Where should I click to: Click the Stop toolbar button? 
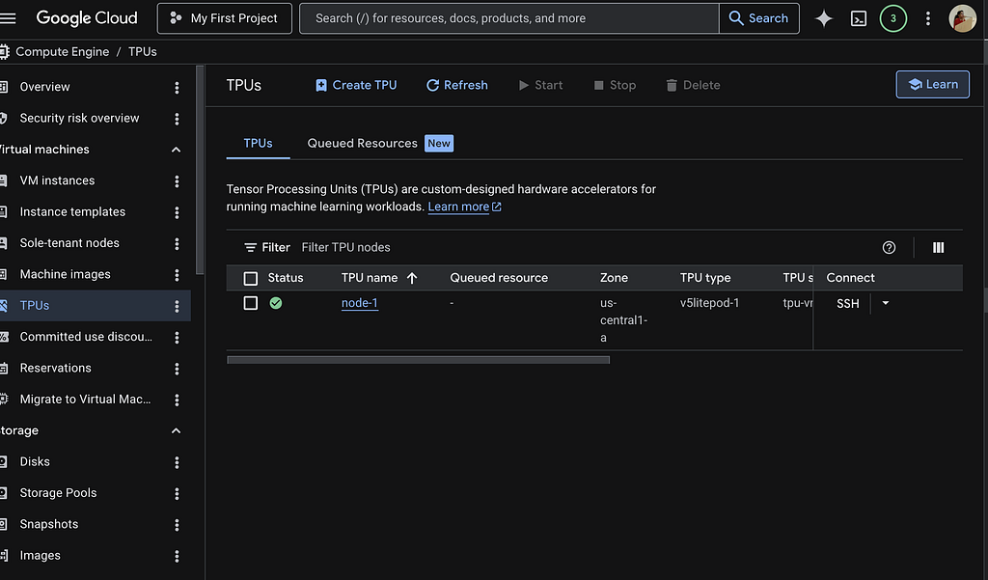point(615,85)
